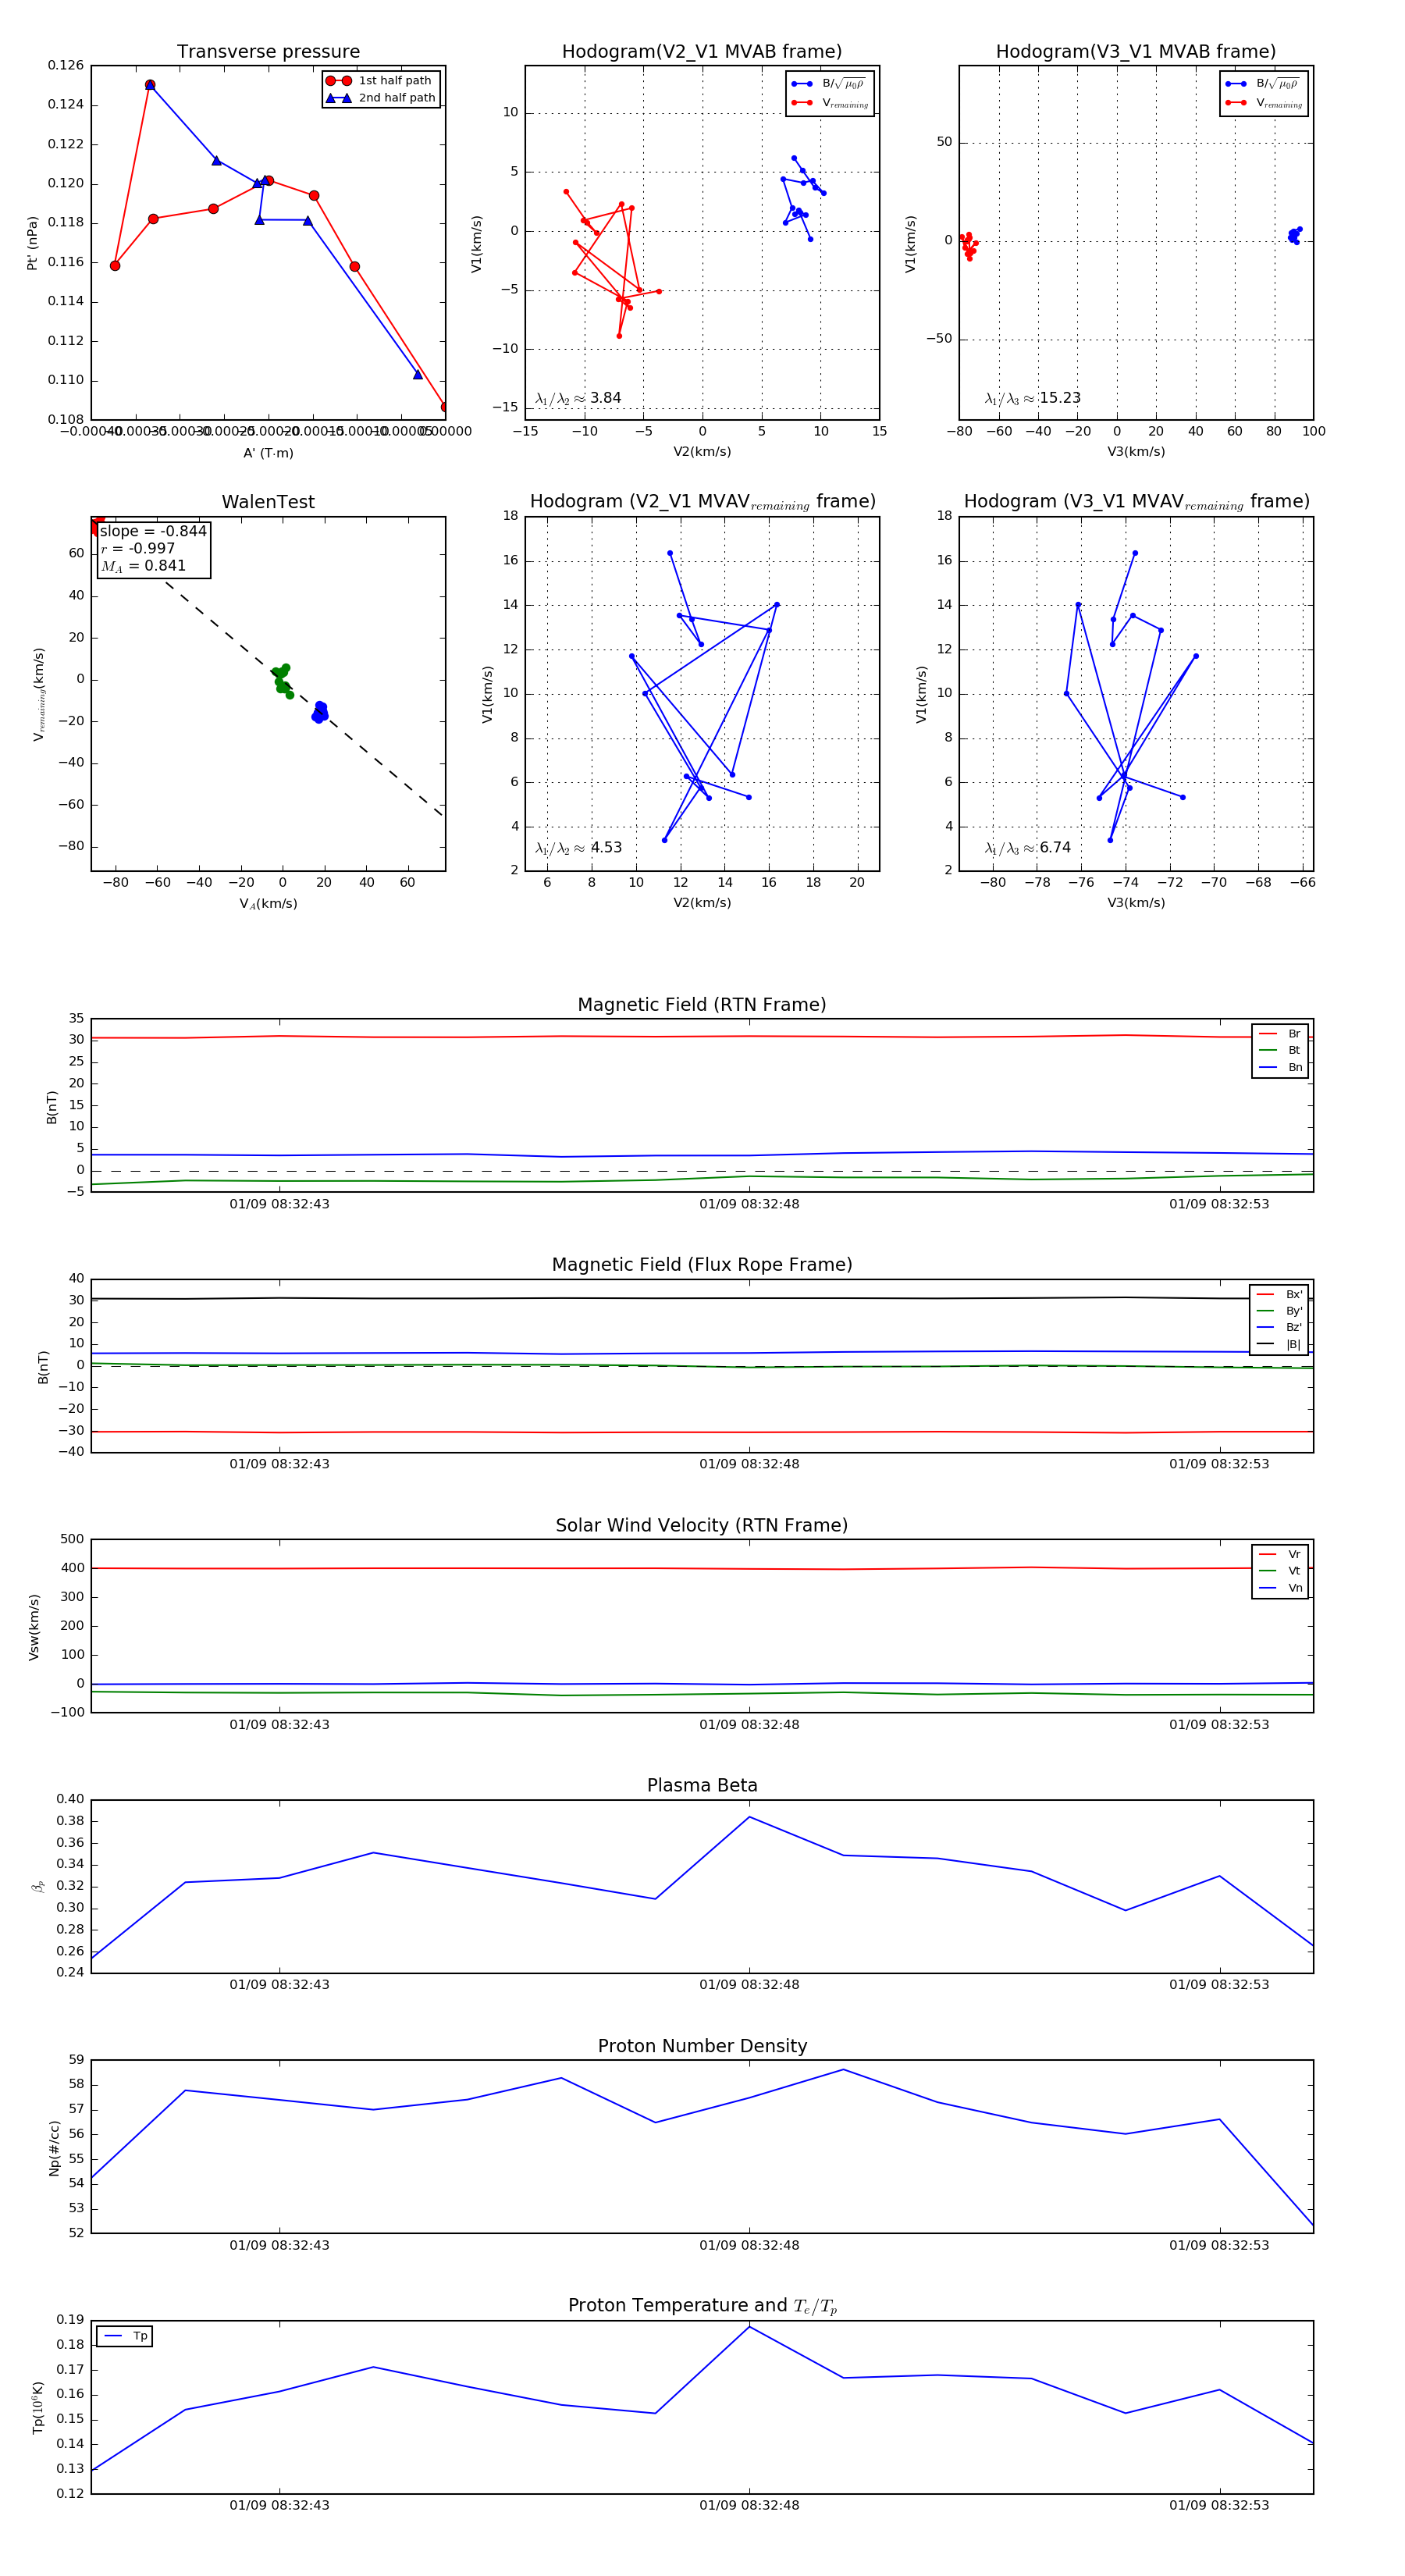Click the 'Vr' legend entry
The width and height of the screenshot is (1405, 2576).
tap(1281, 1554)
